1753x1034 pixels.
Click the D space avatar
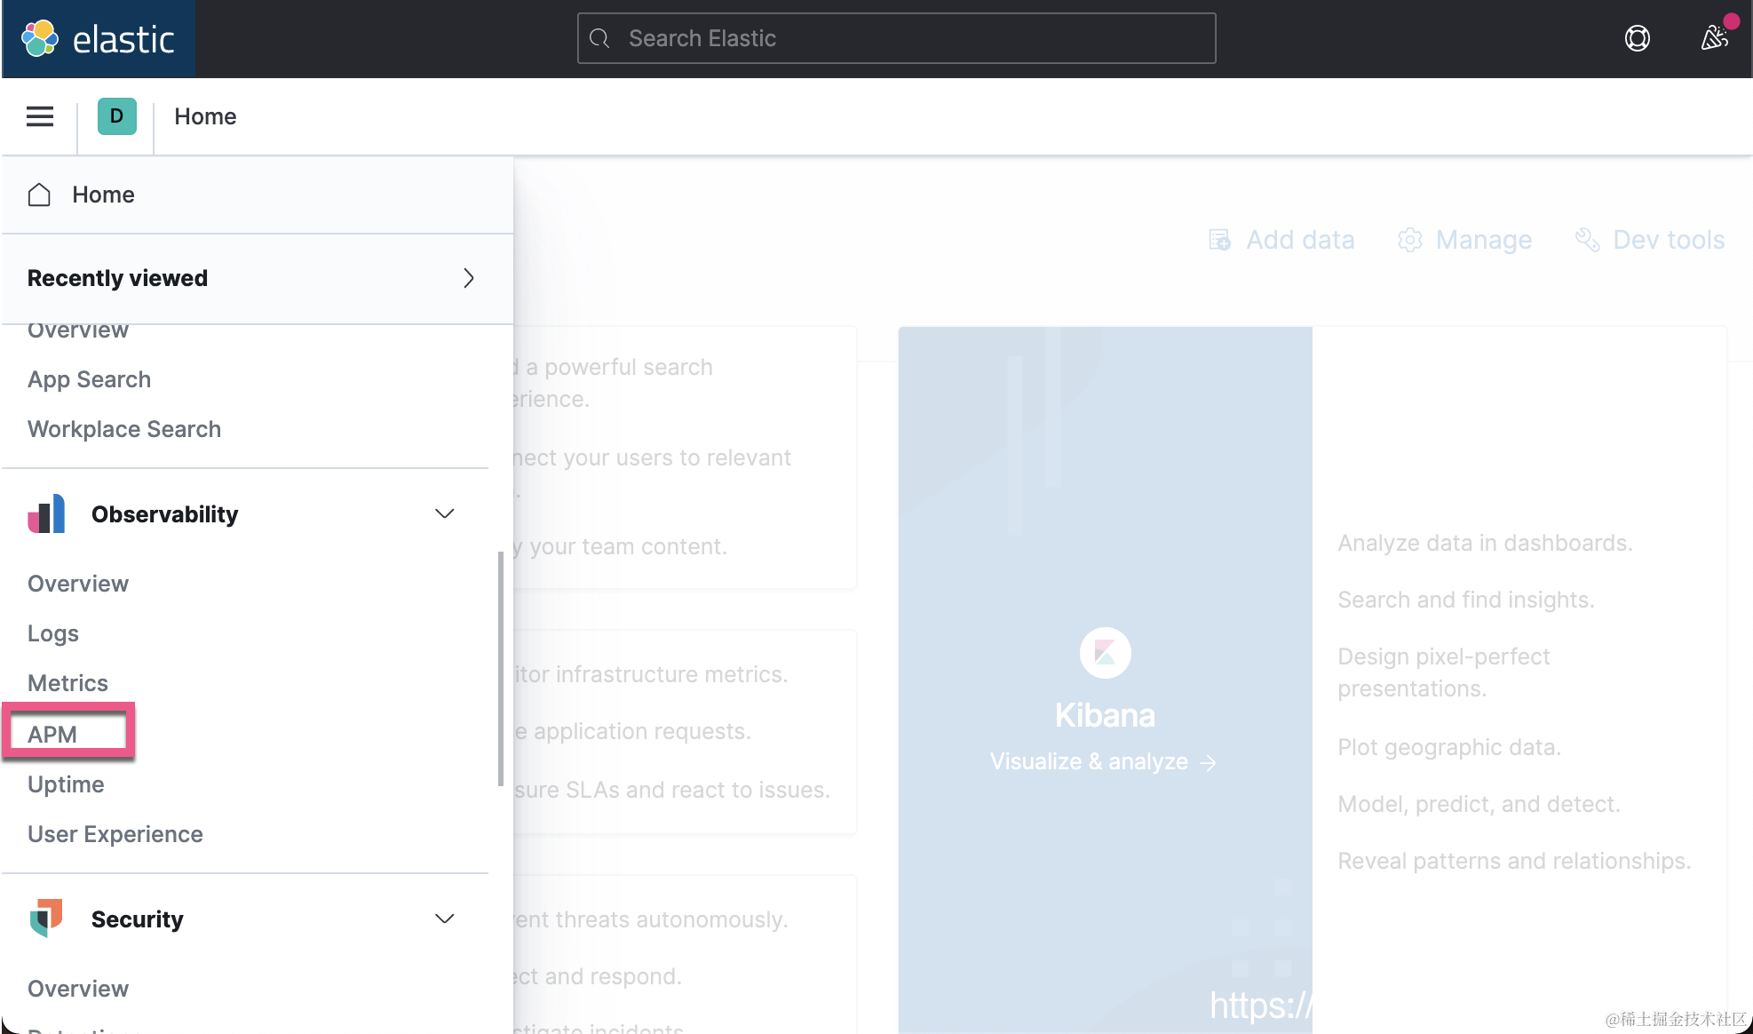(x=116, y=116)
